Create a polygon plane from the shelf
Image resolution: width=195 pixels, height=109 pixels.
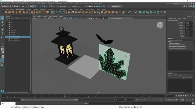24,12
